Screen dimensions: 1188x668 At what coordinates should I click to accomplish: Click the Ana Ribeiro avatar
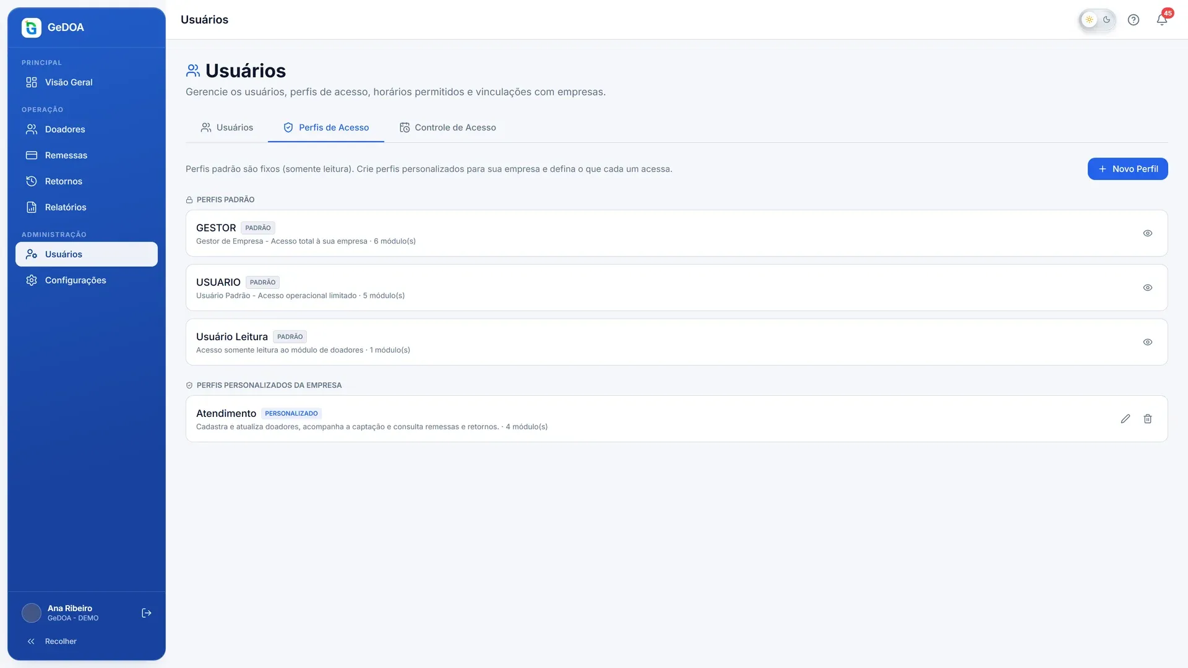pos(32,613)
